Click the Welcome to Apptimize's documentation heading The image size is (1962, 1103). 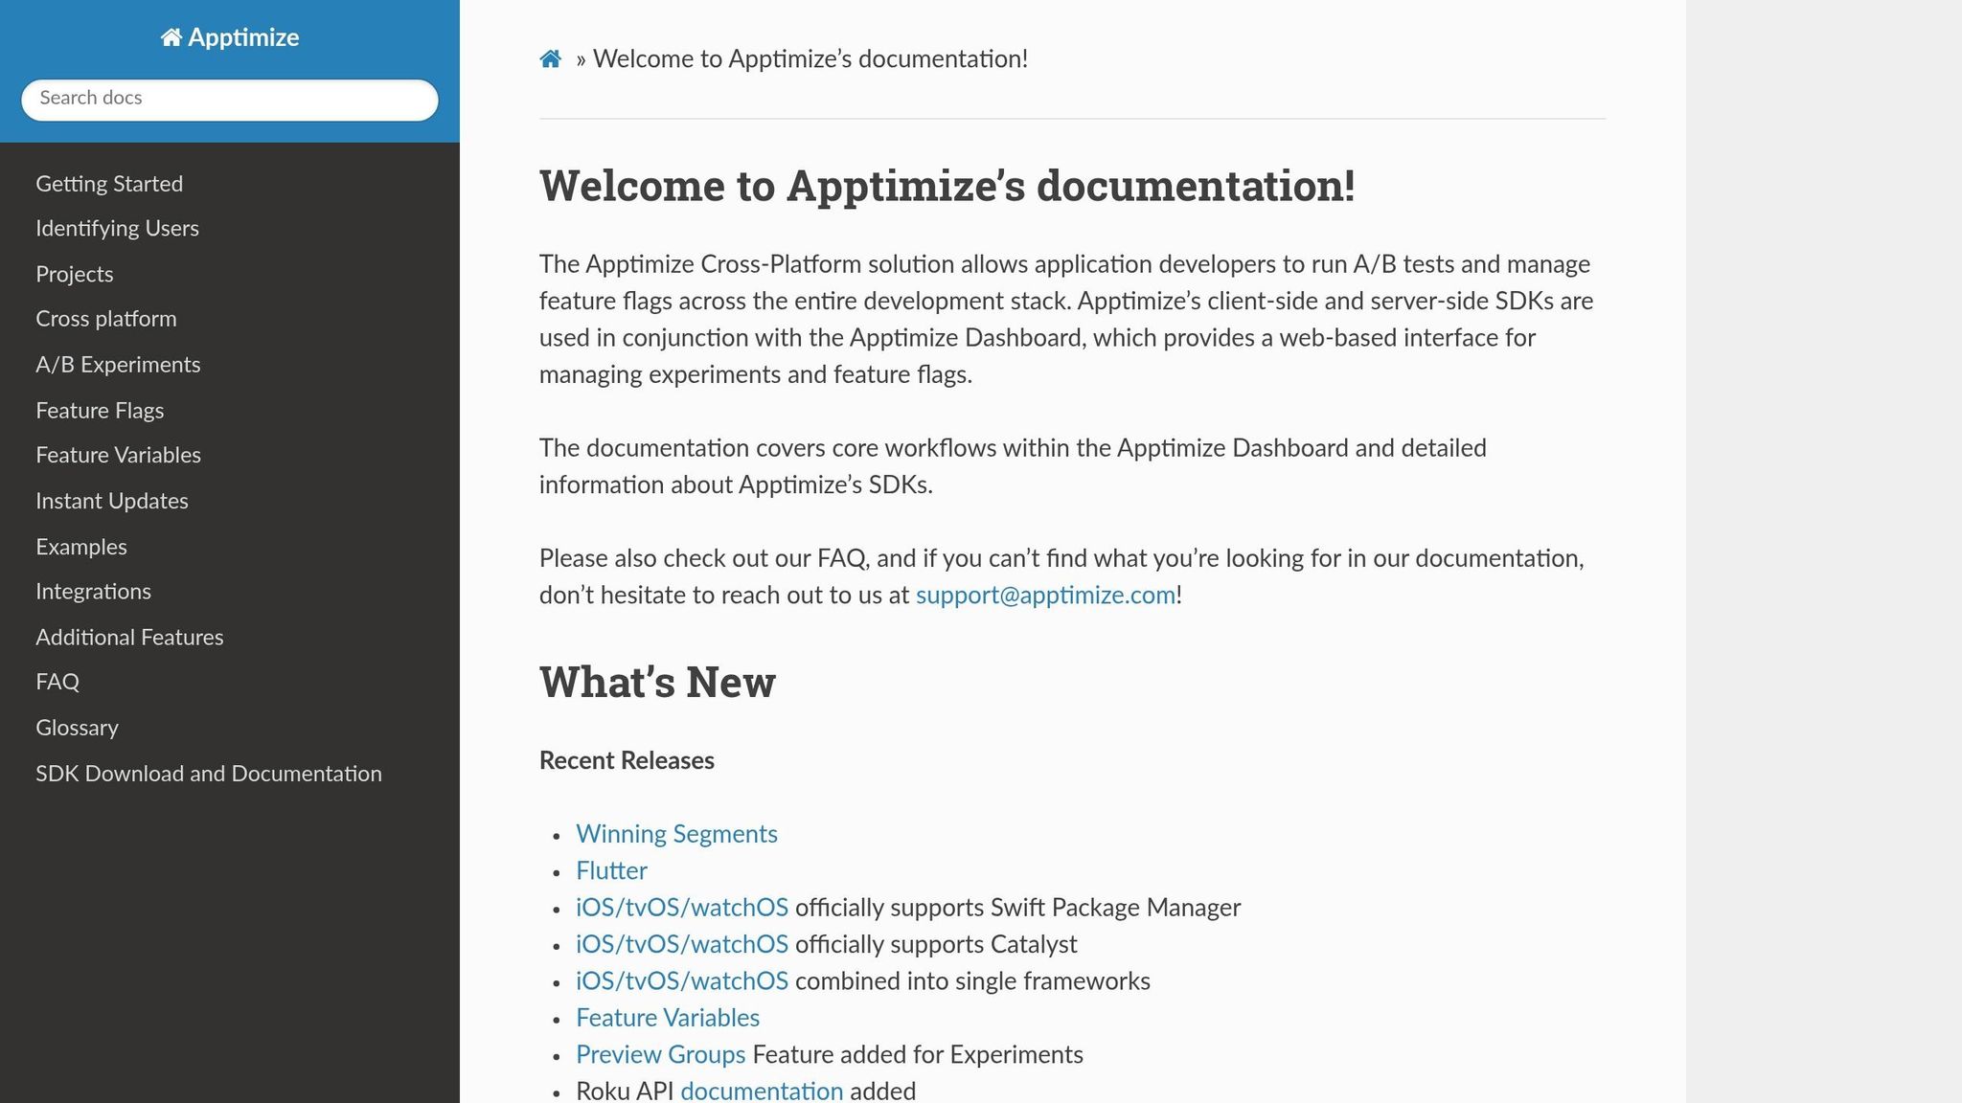click(x=947, y=186)
